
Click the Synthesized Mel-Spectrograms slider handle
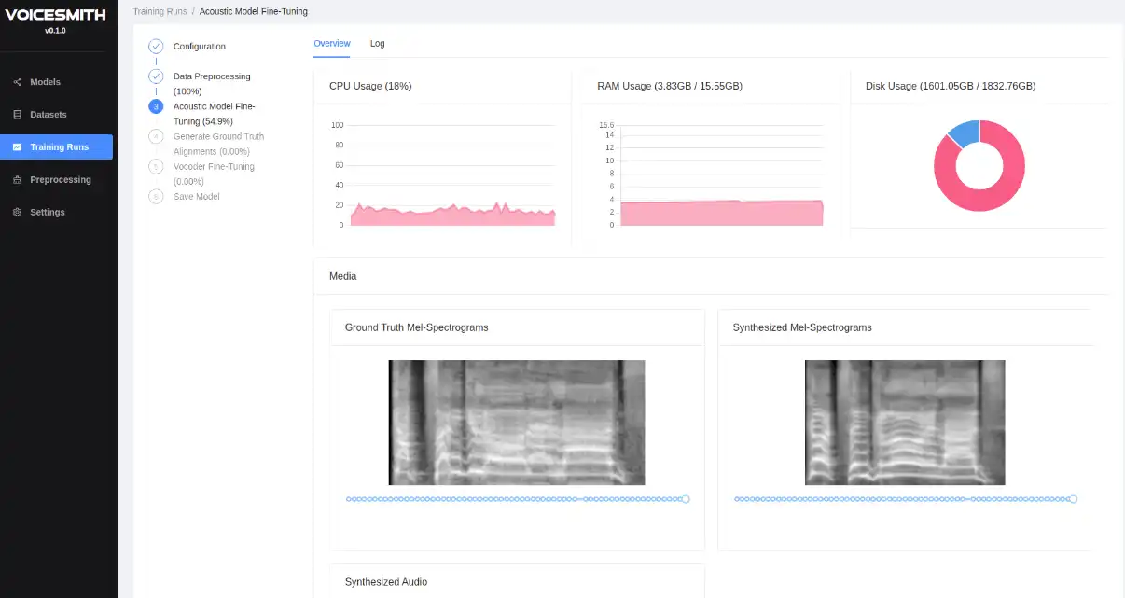click(1073, 499)
